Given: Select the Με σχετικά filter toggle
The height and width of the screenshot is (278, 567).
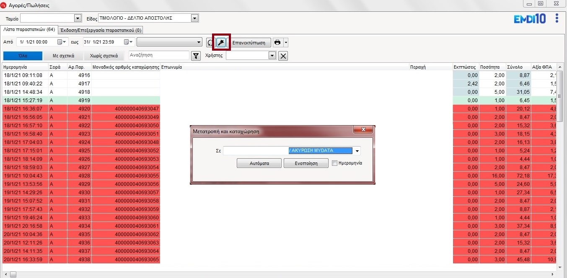Looking at the screenshot, I should coord(63,56).
